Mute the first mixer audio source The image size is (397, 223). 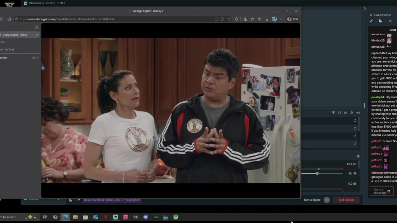click(350, 173)
